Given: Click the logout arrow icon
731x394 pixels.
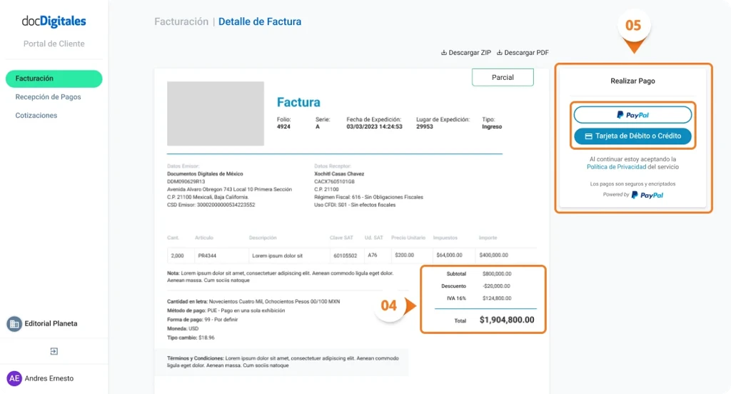Looking at the screenshot, I should tap(54, 351).
